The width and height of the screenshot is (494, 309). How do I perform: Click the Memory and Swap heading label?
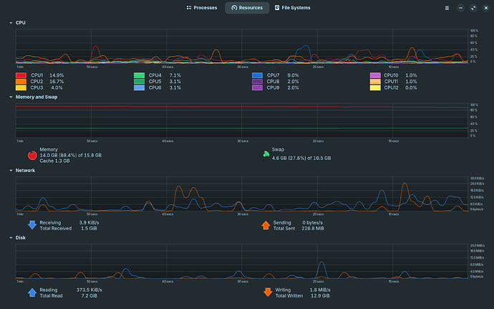click(37, 97)
